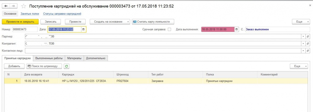Open the Создать на основании dropdown
Screen dimensions: 313x112
(110, 22)
